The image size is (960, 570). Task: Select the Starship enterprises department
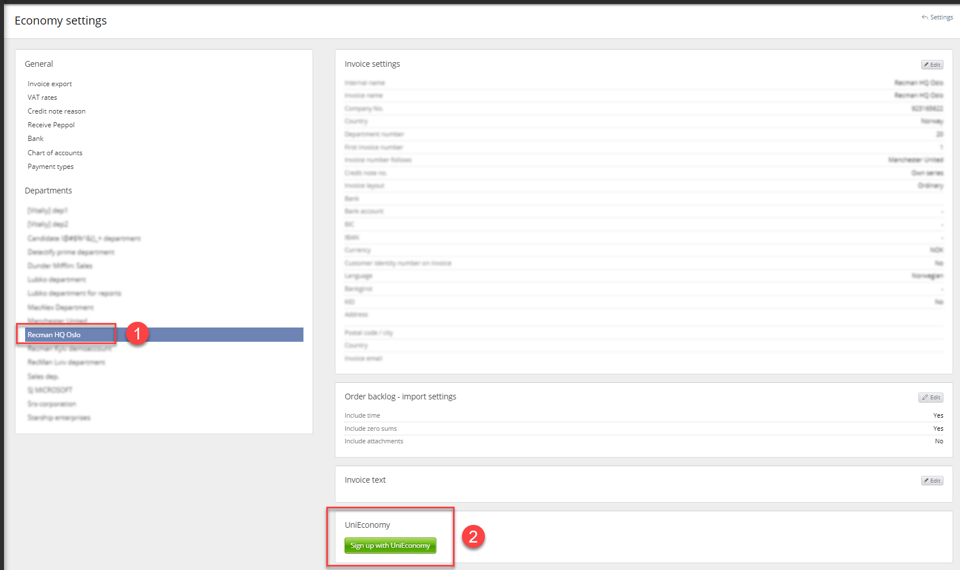pyautogui.click(x=59, y=418)
